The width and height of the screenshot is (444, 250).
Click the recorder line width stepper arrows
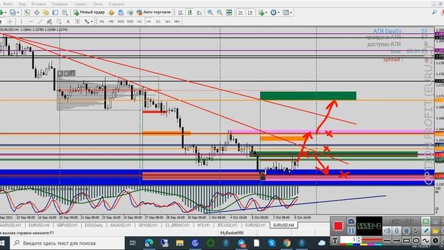click(x=359, y=240)
